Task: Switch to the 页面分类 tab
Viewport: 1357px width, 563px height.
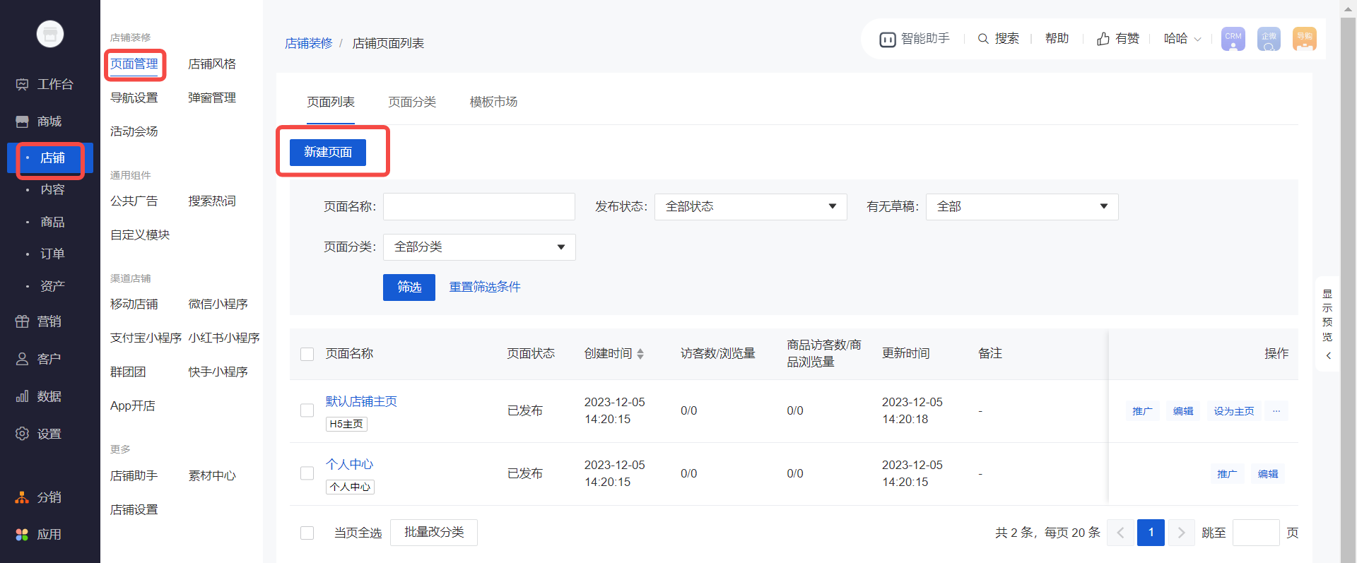Action: click(412, 102)
